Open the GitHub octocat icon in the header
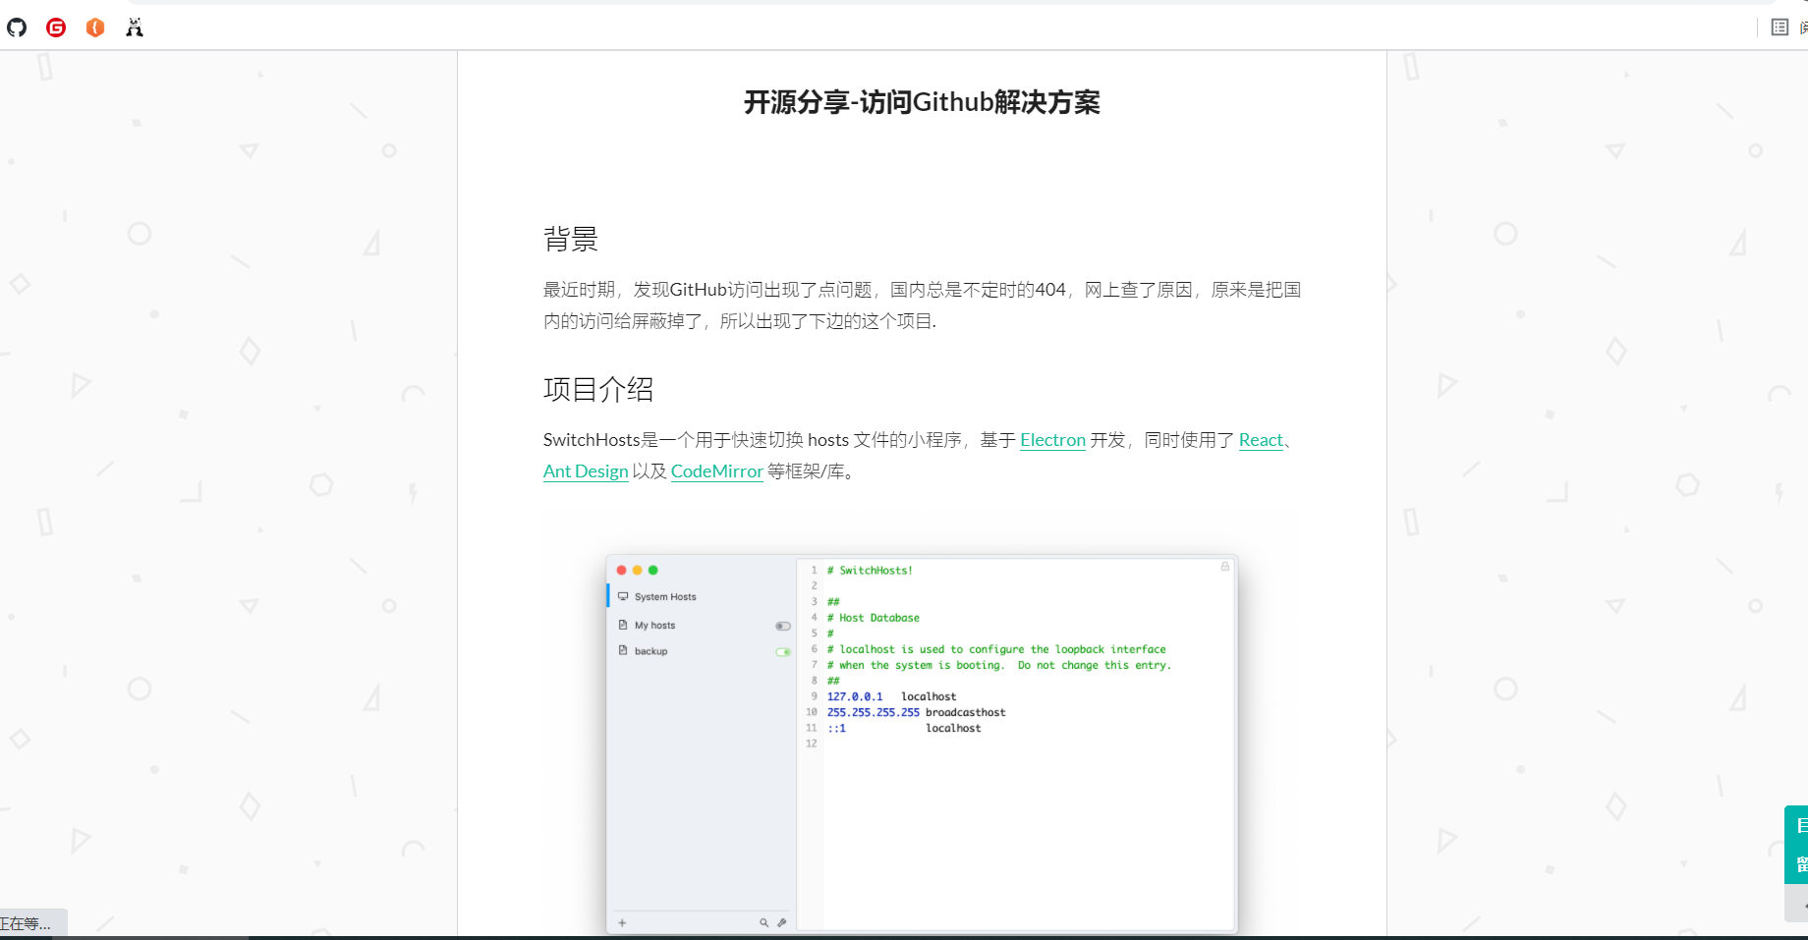1808x940 pixels. click(x=16, y=28)
